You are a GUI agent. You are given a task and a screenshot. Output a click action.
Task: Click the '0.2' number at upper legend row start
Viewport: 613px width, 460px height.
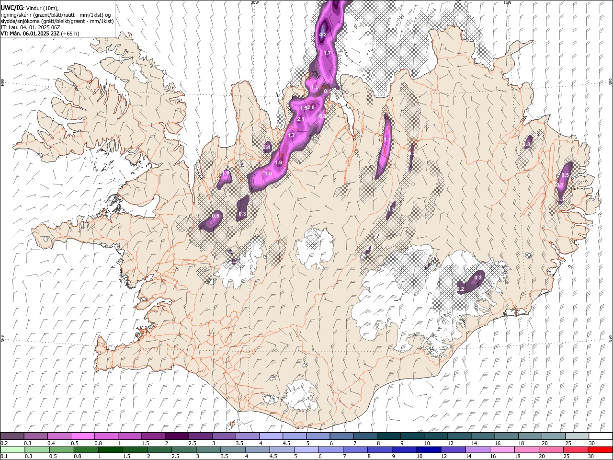click(4, 443)
